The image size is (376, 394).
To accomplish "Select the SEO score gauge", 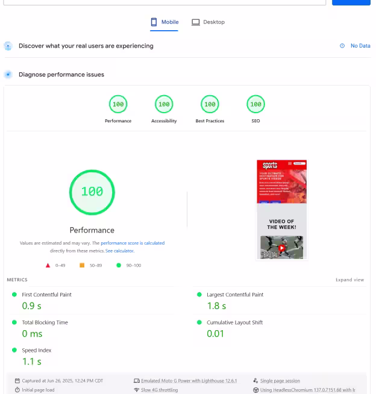I will [x=255, y=104].
